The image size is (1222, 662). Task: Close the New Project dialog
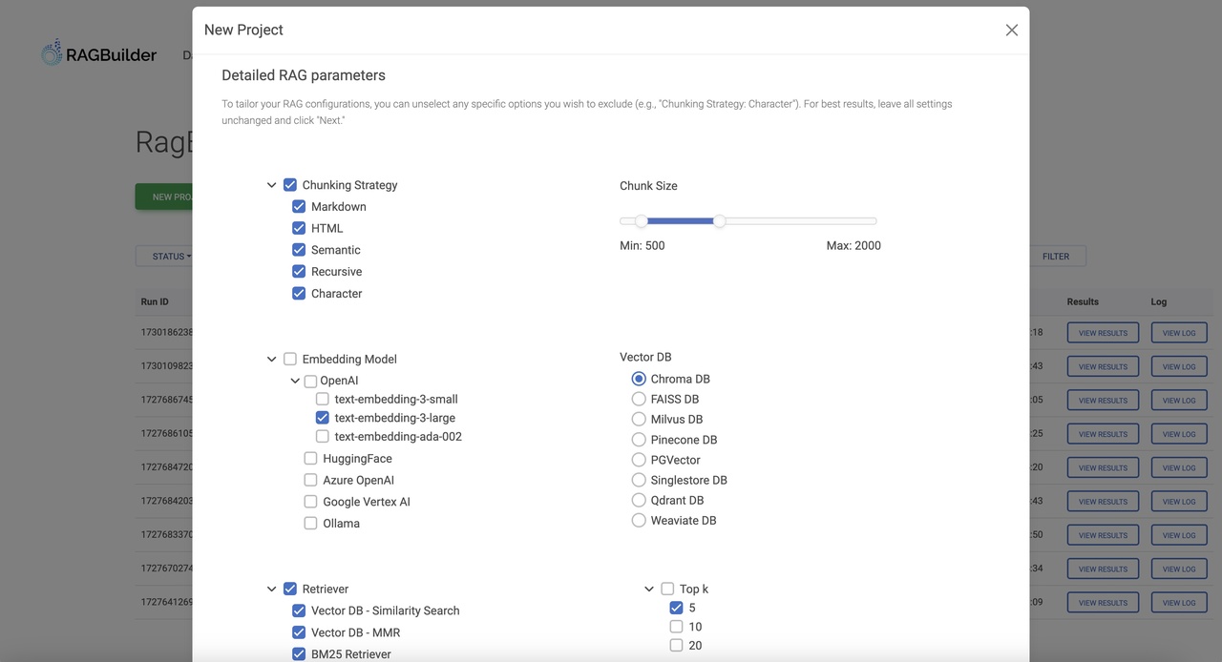coord(1012,31)
